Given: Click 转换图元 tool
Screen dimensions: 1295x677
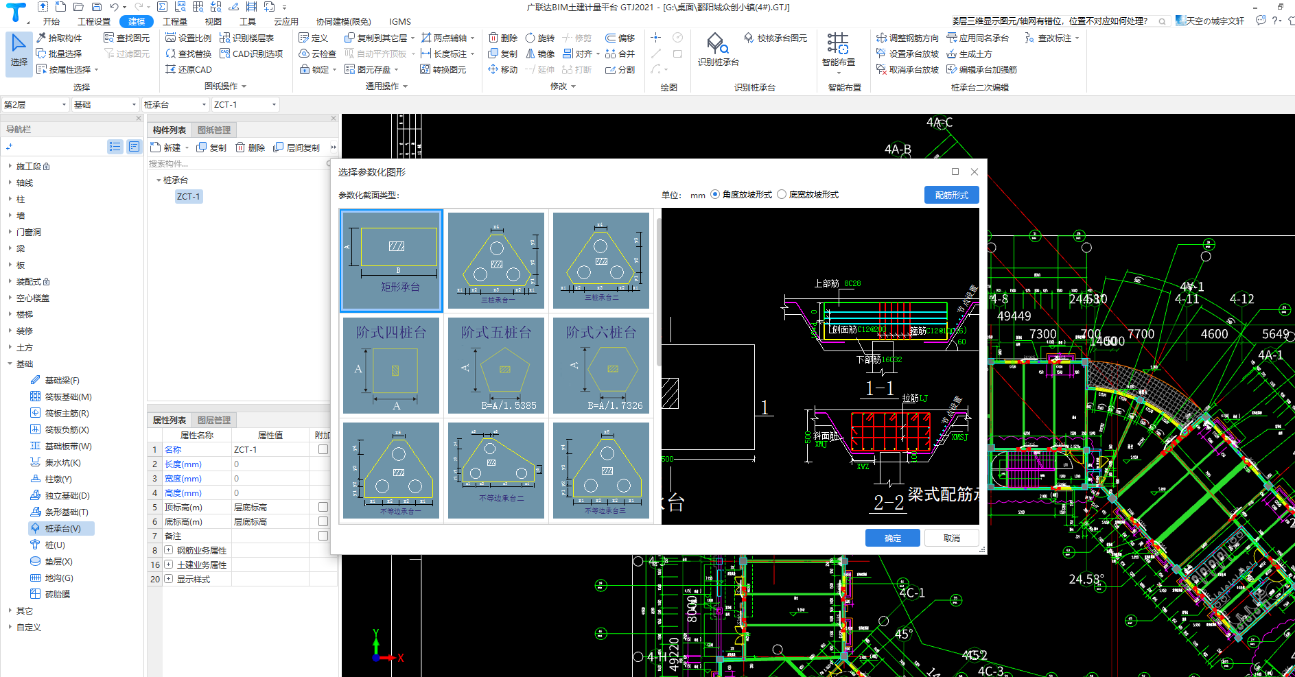Looking at the screenshot, I should 443,69.
